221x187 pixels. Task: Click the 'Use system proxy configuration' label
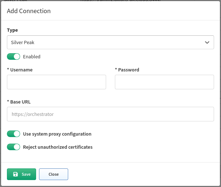point(57,134)
